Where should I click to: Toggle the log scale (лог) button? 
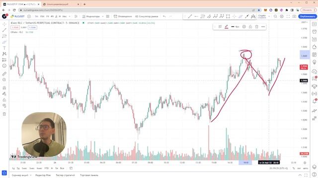tap(299, 168)
